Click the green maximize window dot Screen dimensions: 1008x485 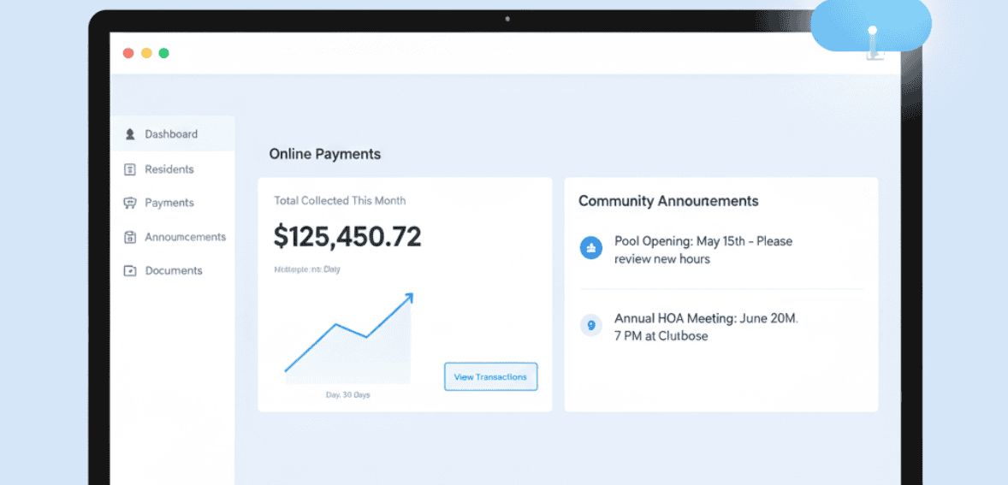click(164, 53)
